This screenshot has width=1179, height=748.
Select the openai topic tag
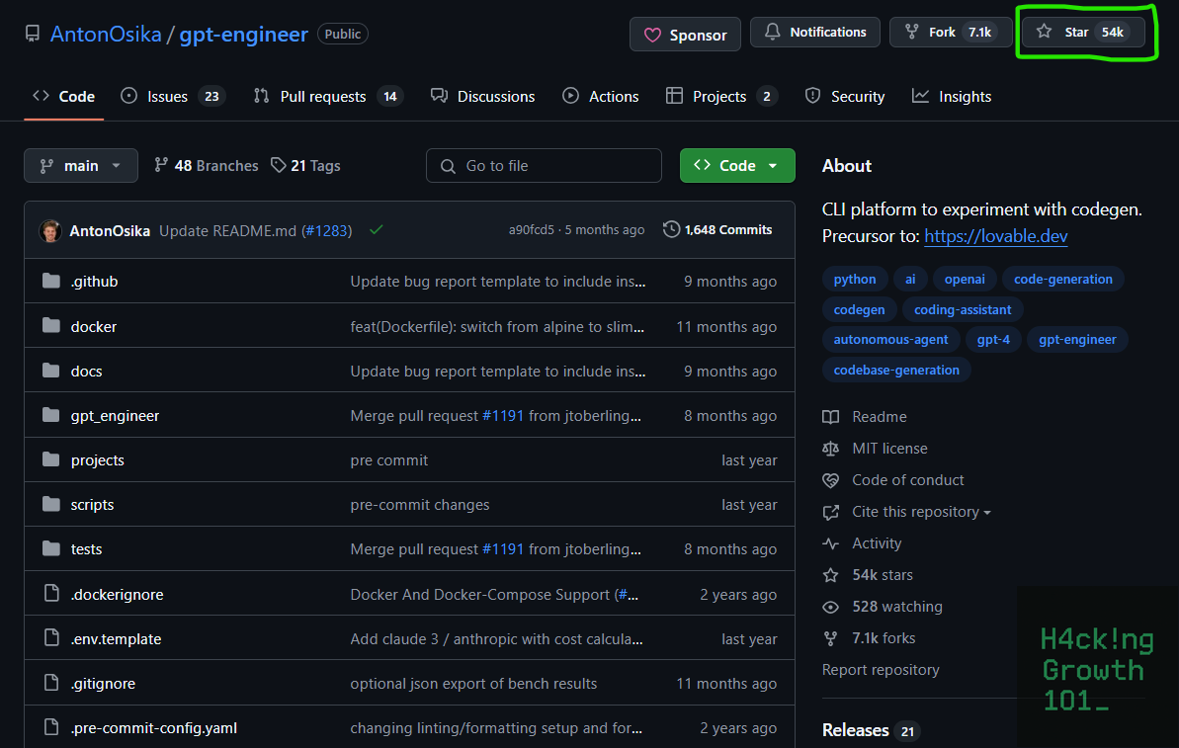[965, 279]
